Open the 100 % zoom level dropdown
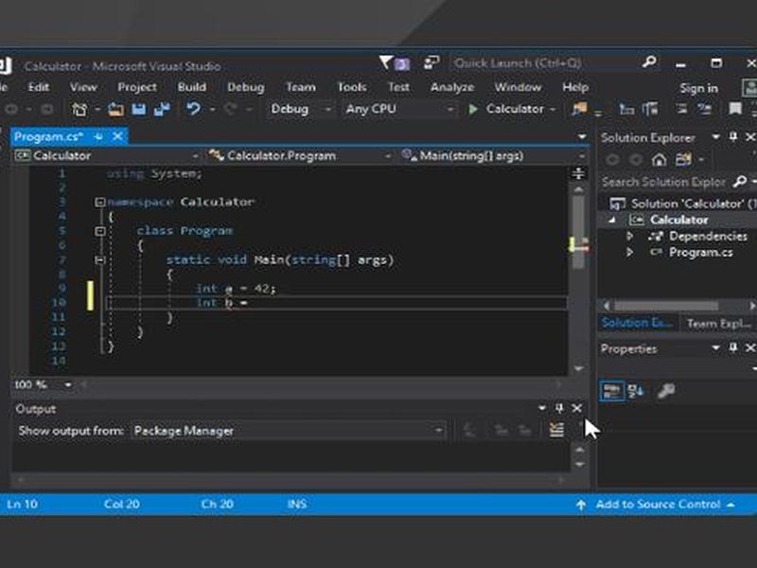 coord(68,384)
